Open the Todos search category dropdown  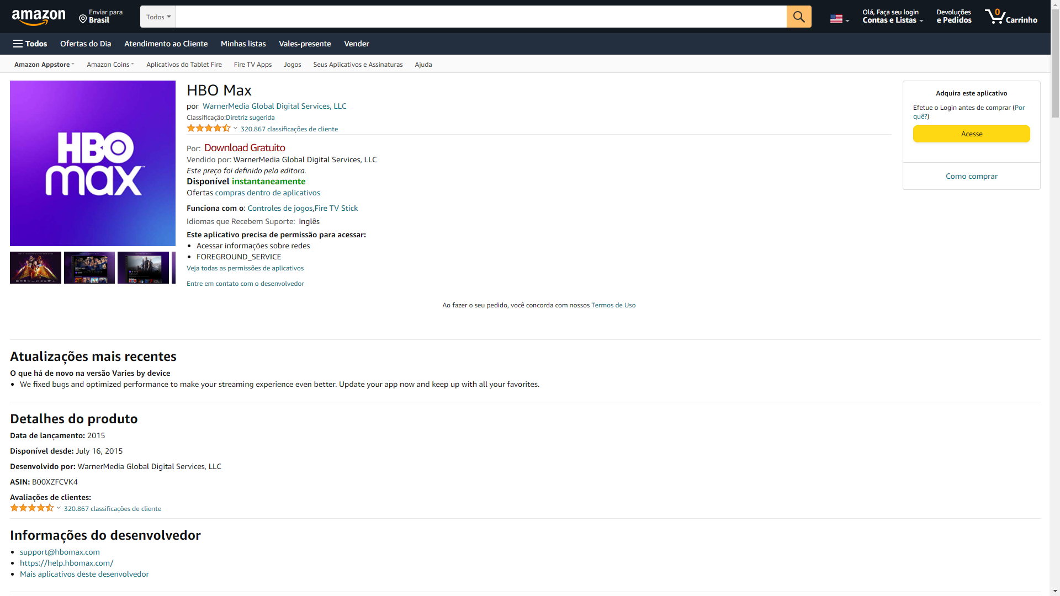[158, 17]
